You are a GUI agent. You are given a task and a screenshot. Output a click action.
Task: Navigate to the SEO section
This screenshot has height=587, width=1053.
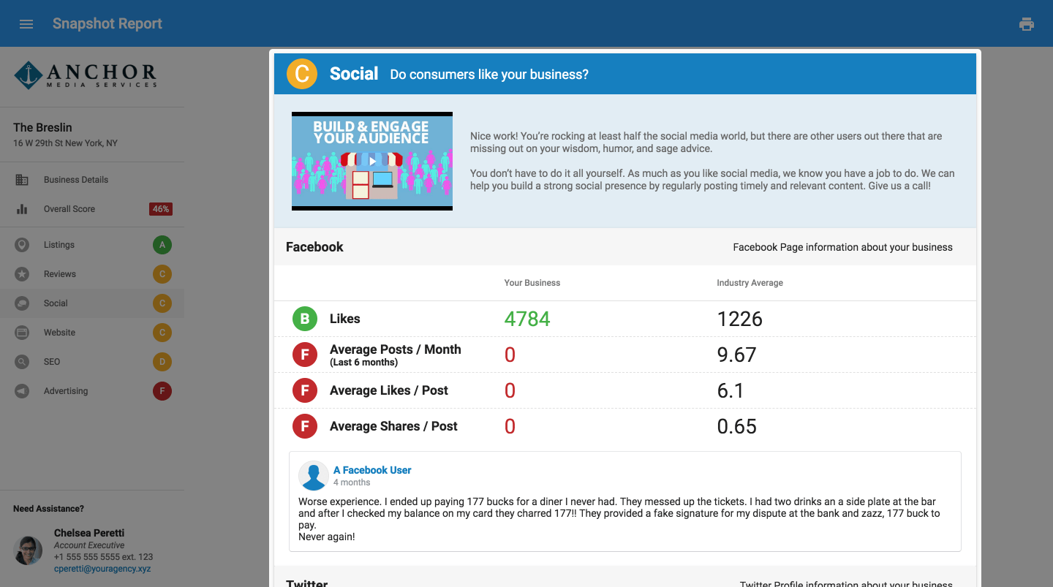(51, 361)
